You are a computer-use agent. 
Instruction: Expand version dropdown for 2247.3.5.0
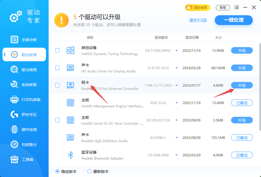click(x=177, y=103)
